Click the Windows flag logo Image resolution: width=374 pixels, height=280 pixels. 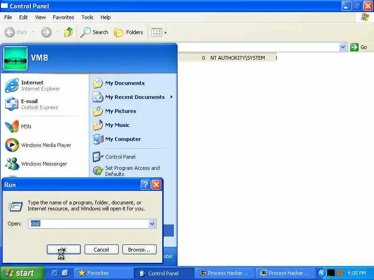point(365,17)
